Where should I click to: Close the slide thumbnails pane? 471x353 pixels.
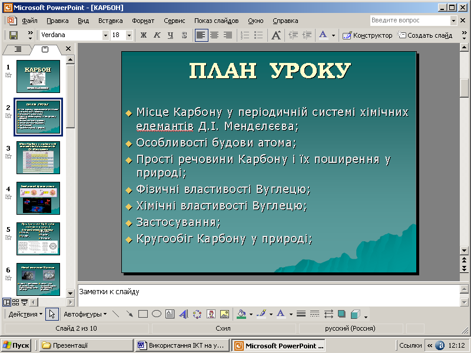[x=68, y=49]
